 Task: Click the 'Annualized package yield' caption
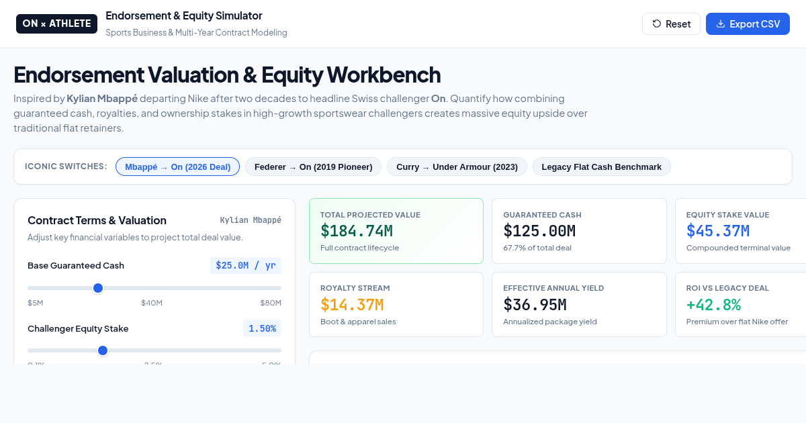(550, 322)
